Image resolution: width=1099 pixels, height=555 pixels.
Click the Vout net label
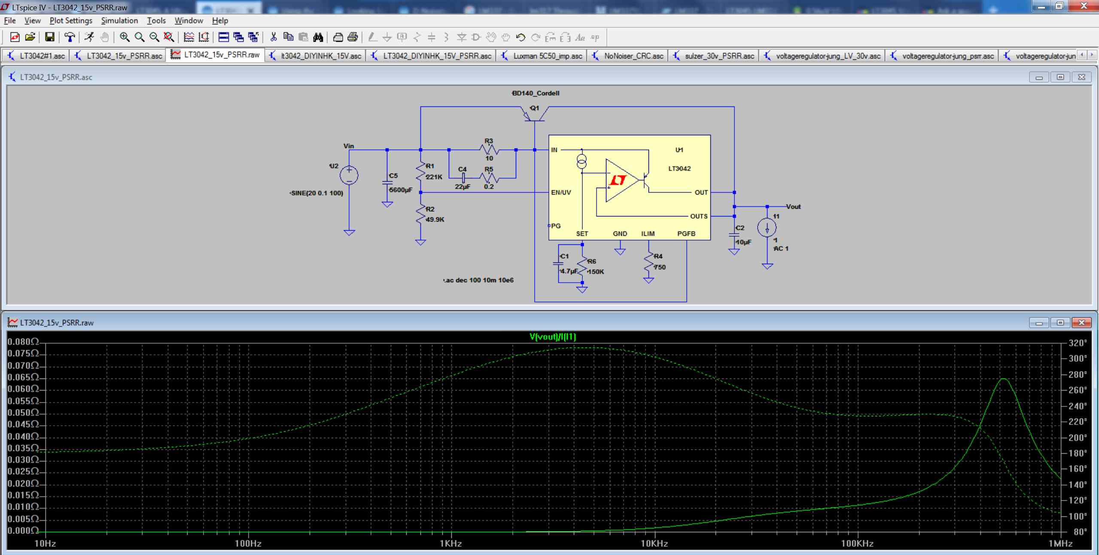(x=793, y=207)
